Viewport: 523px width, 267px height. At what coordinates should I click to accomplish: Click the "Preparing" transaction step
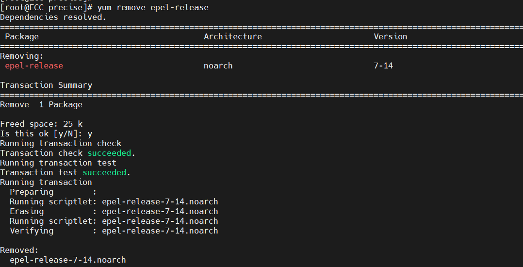coord(32,192)
